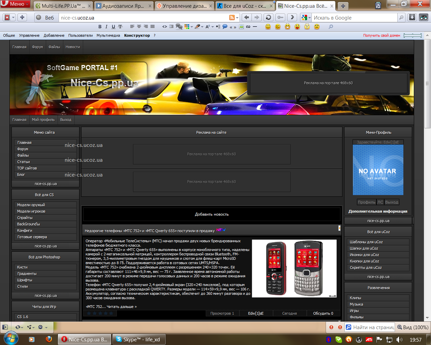Open the Добавление admin menu
The height and width of the screenshot is (345, 431).
point(54,35)
